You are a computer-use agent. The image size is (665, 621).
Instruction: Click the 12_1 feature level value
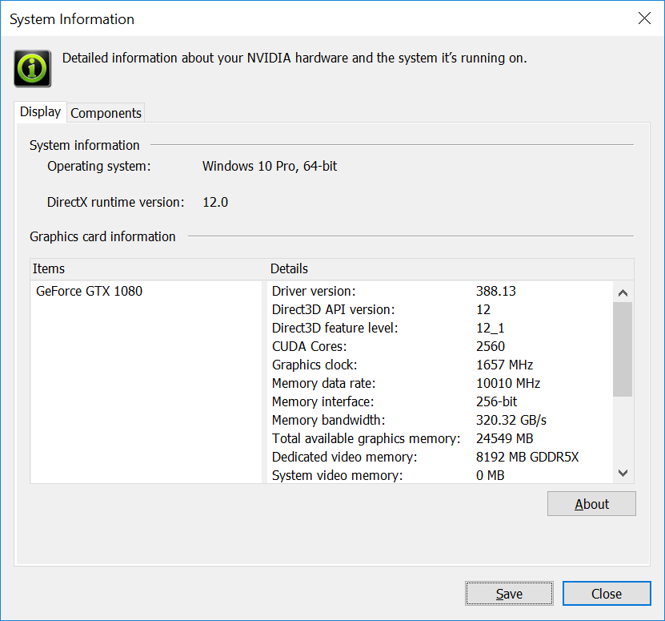tap(491, 328)
